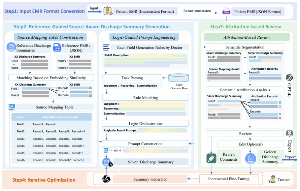Click 'Record4、Record5、Record7、Record11' cell
The width and height of the screenshot is (300, 191).
pyautogui.click(x=61, y=146)
